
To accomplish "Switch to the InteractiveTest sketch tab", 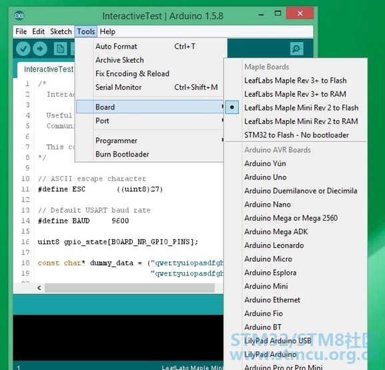I will tap(47, 69).
